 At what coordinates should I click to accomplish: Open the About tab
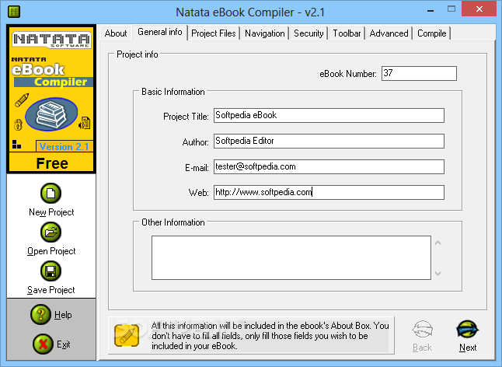(116, 33)
